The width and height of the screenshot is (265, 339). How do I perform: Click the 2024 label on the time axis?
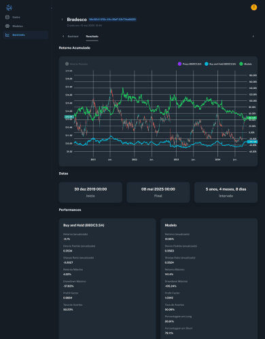coord(217,159)
